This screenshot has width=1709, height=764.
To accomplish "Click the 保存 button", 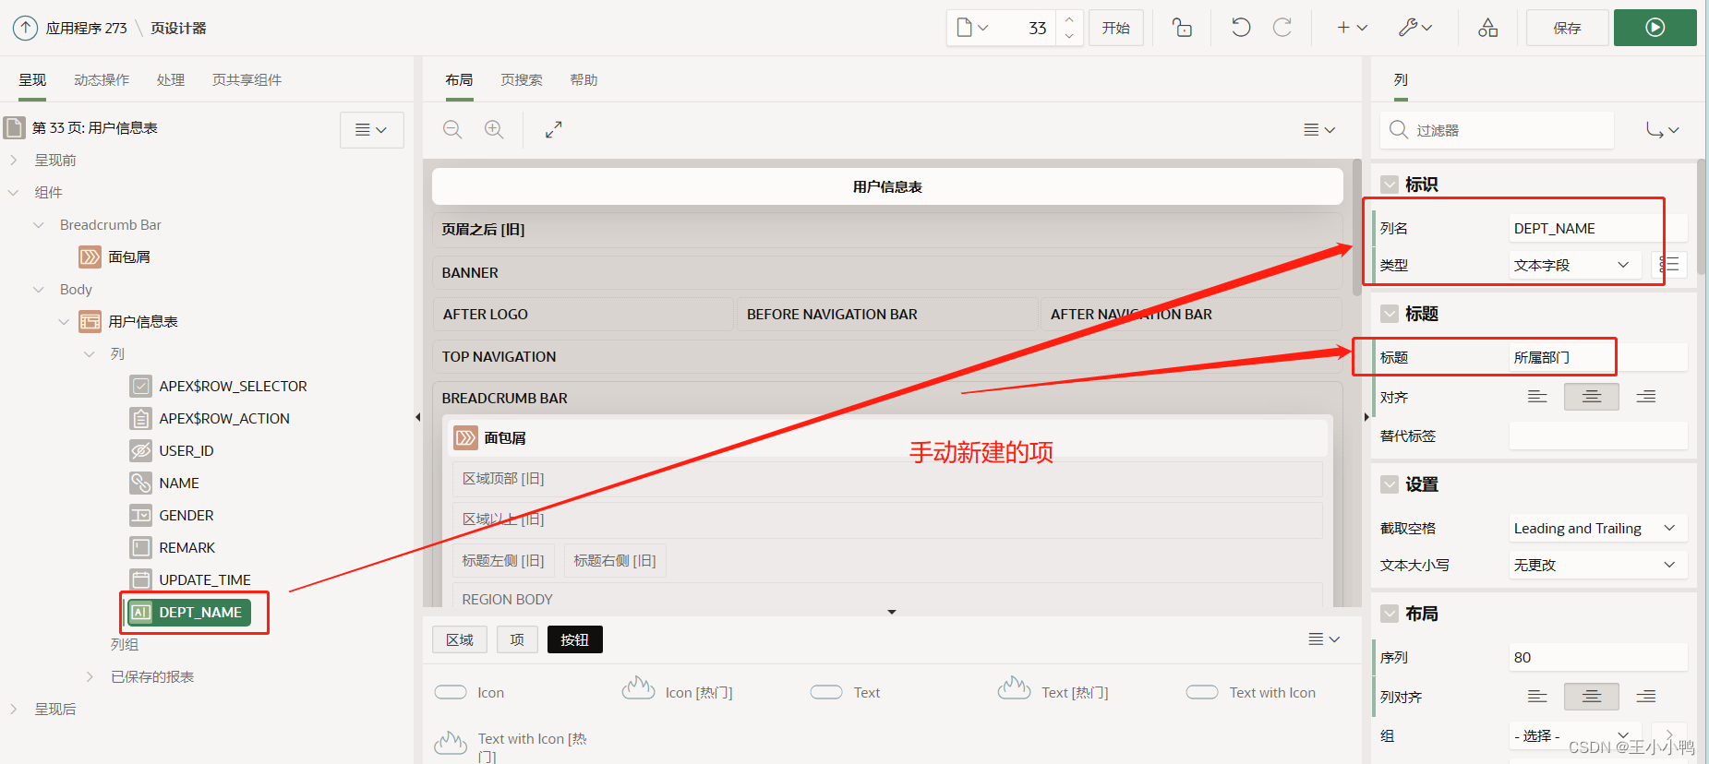I will (x=1567, y=28).
